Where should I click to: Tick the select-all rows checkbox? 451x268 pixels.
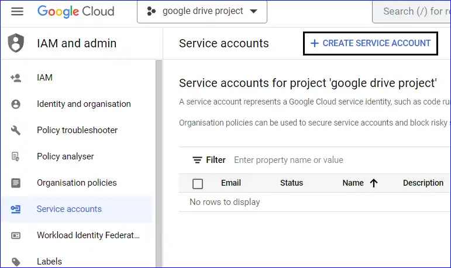198,184
